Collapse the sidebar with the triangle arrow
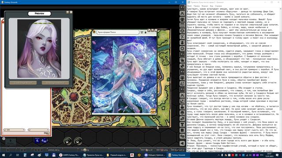This screenshot has width=282, height=158. coord(182,144)
